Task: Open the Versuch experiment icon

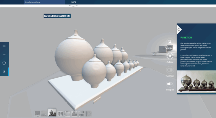Action: click(x=170, y=42)
